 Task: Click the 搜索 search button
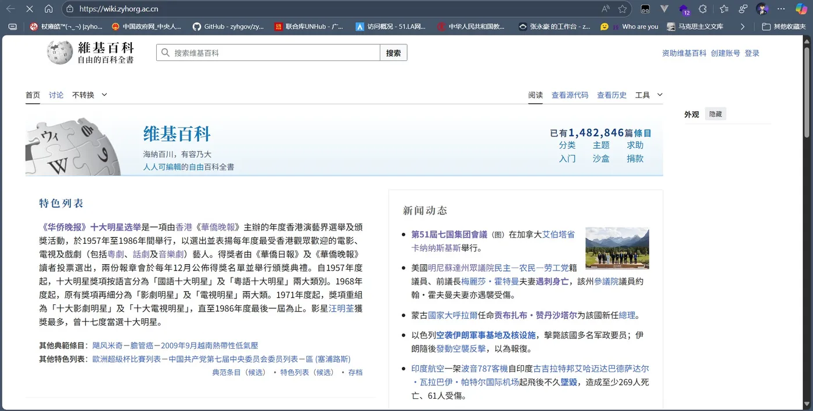click(x=393, y=53)
